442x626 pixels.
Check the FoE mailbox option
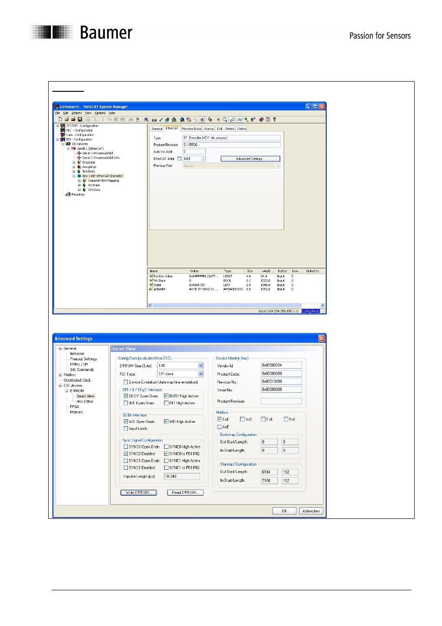[286, 419]
